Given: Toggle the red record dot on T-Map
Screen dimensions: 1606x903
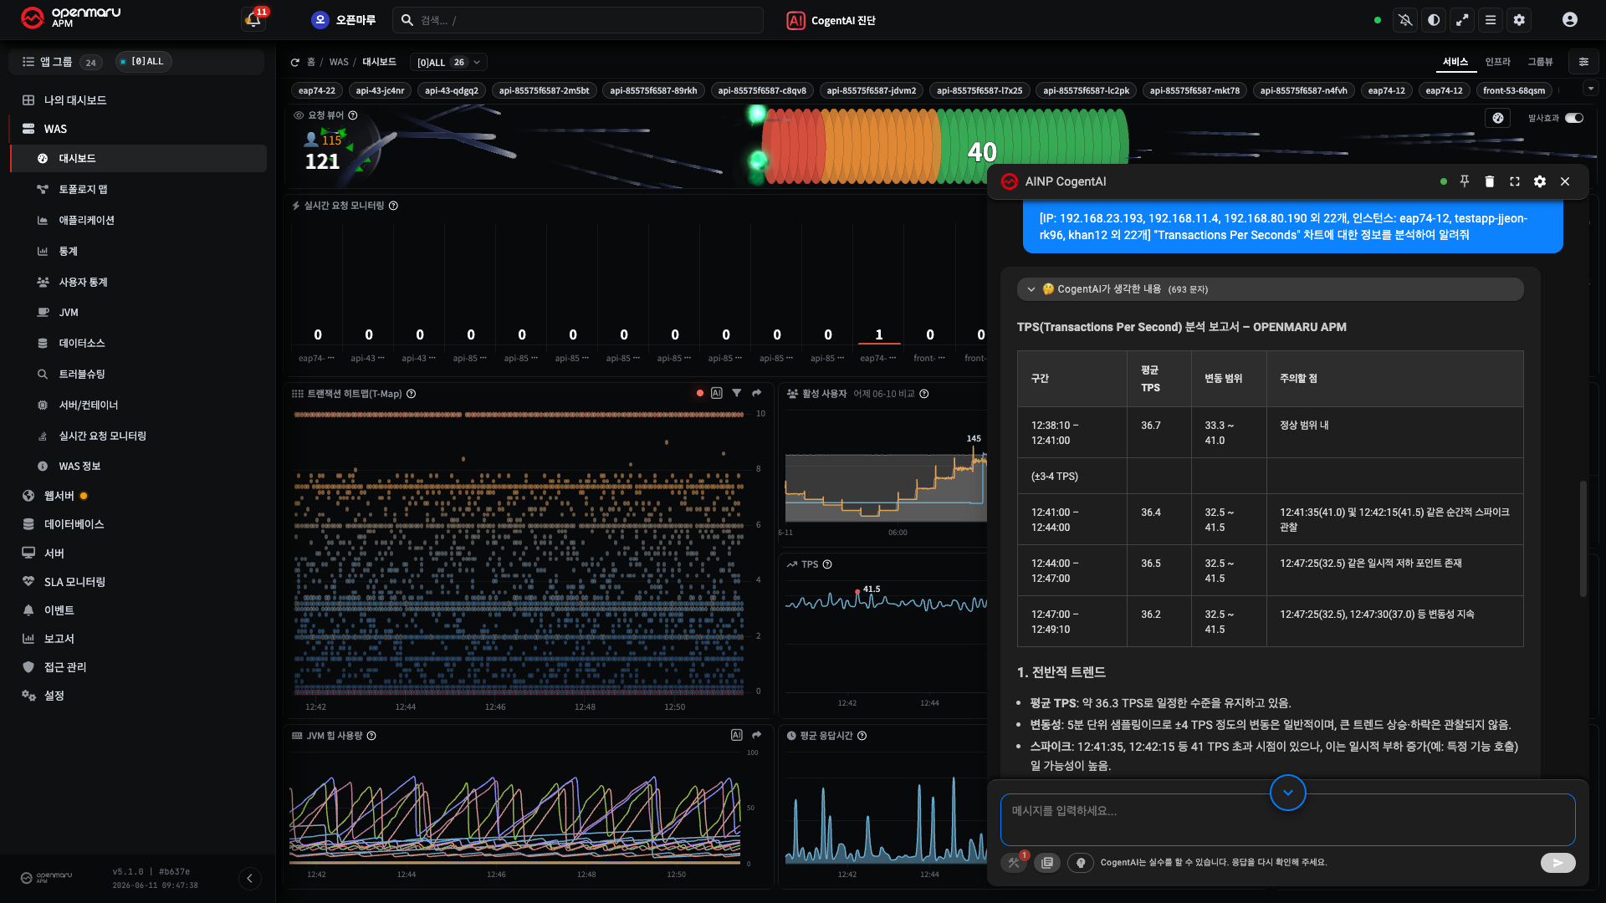Looking at the screenshot, I should click(x=700, y=393).
